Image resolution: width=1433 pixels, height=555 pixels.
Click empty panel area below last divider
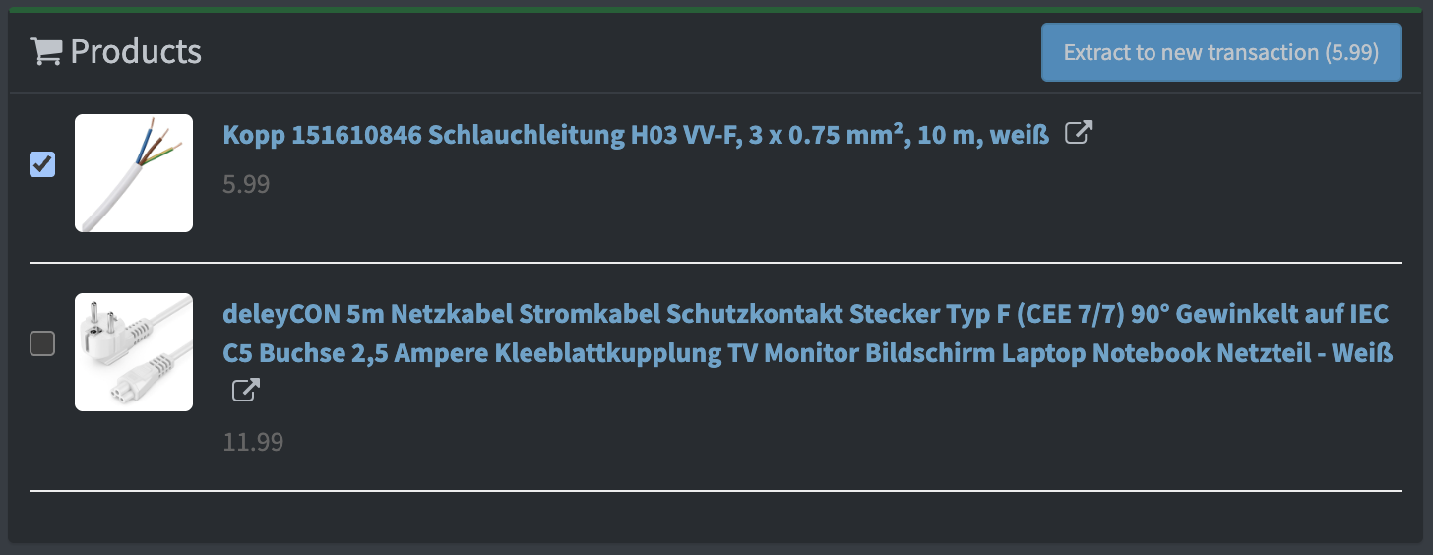(x=715, y=518)
